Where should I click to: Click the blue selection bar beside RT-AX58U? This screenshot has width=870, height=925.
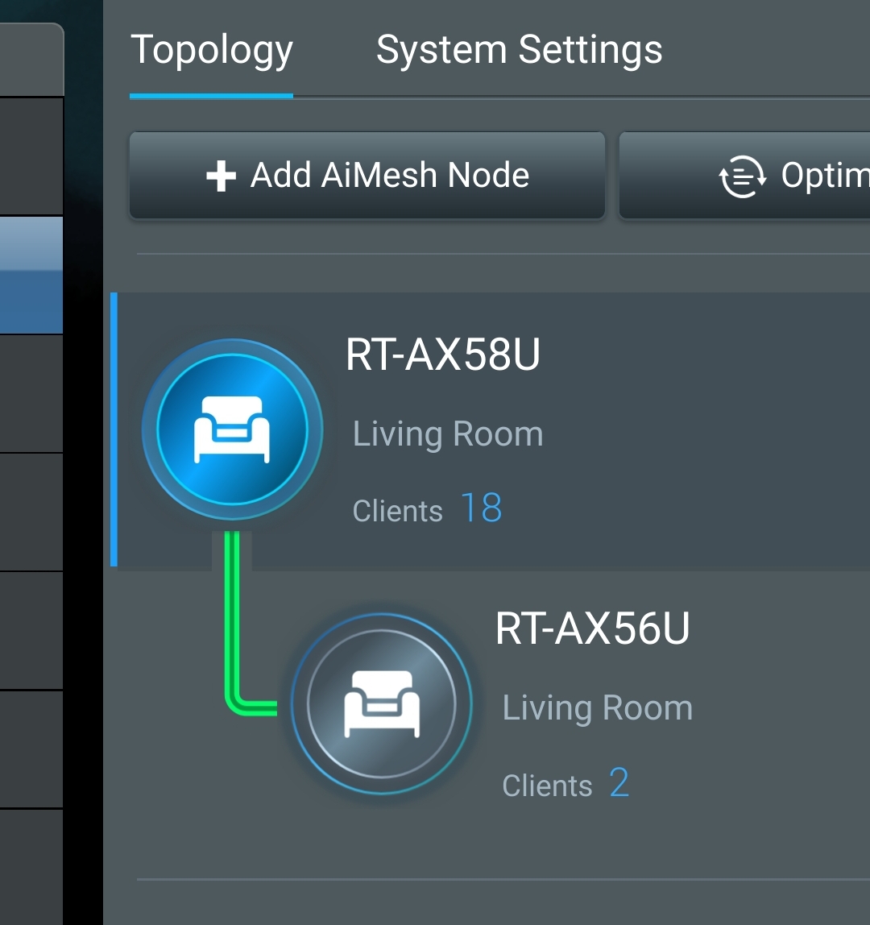pos(114,429)
